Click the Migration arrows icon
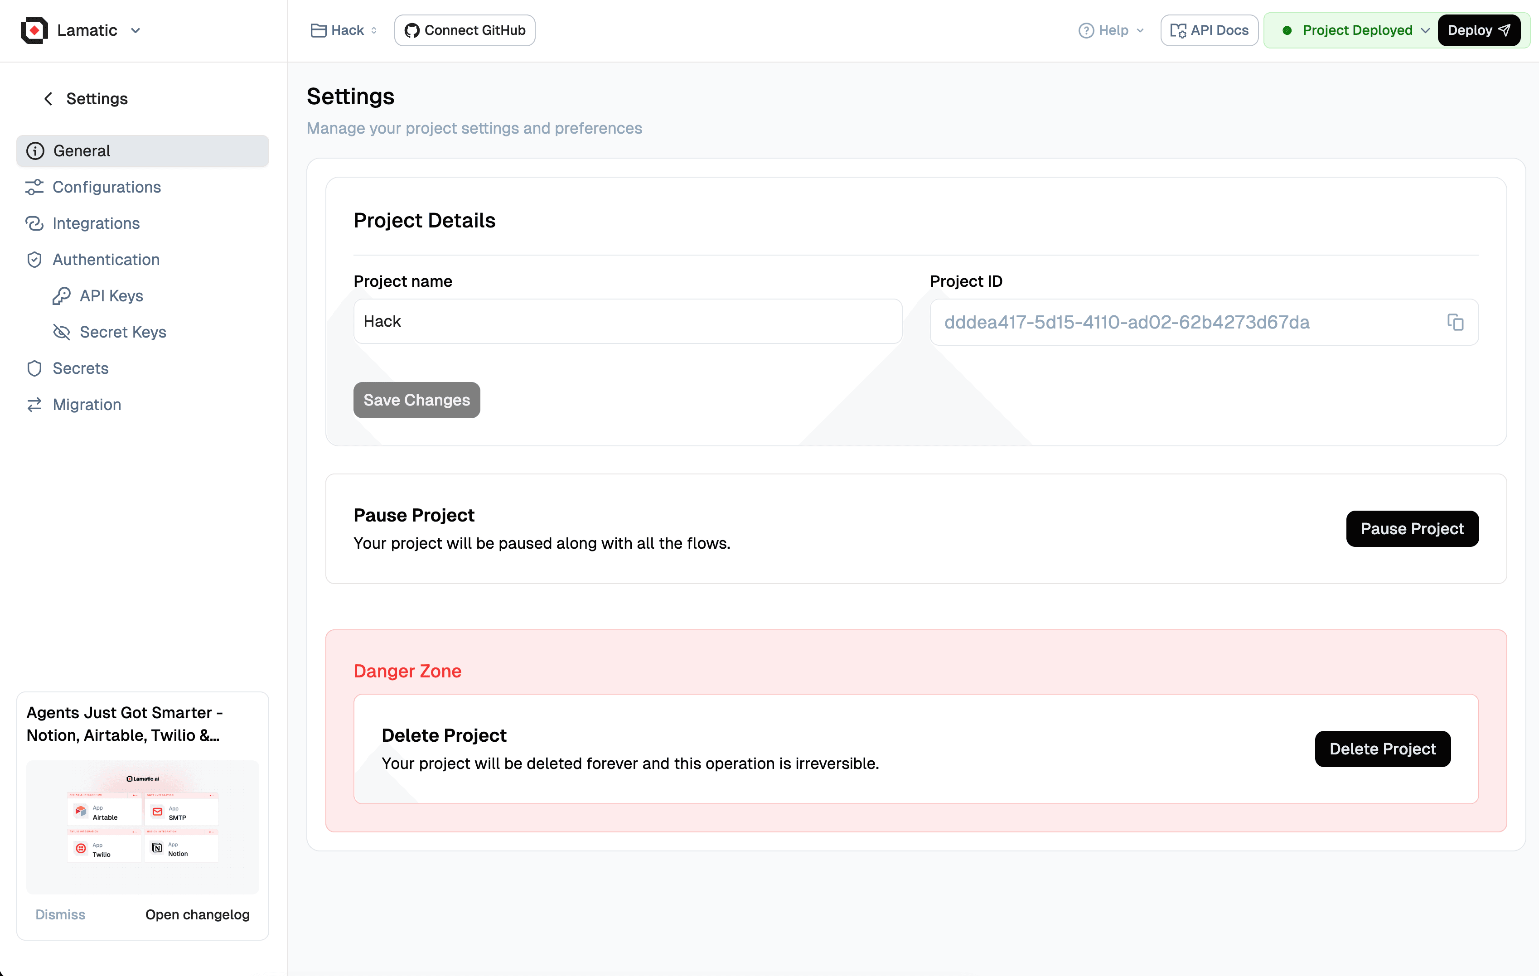This screenshot has width=1539, height=976. 34,405
